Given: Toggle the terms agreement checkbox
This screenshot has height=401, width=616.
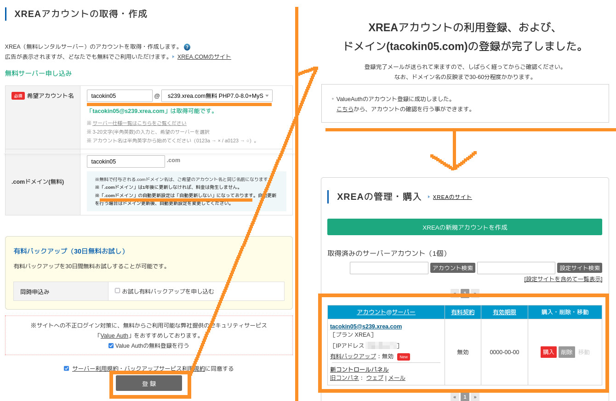Looking at the screenshot, I should (66, 368).
